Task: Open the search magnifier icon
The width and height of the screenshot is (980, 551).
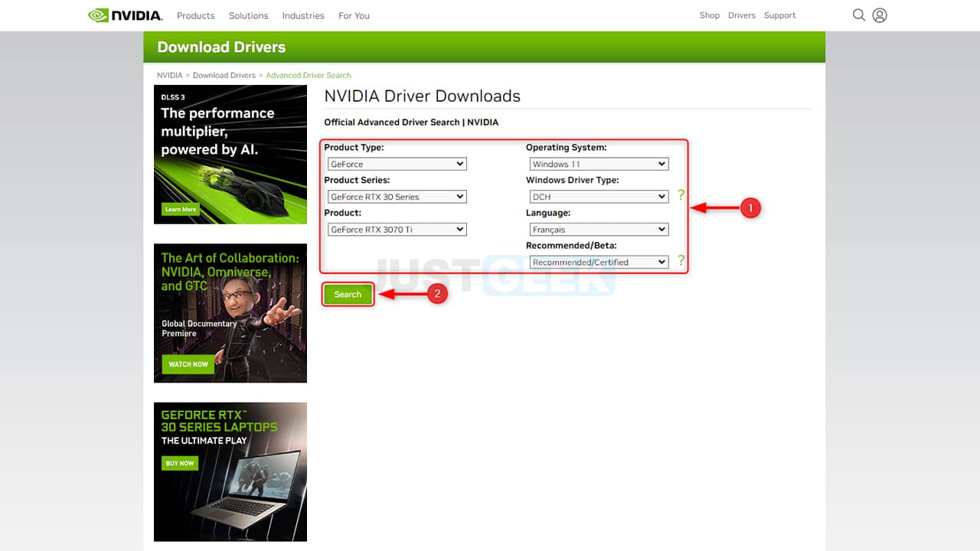Action: click(859, 15)
